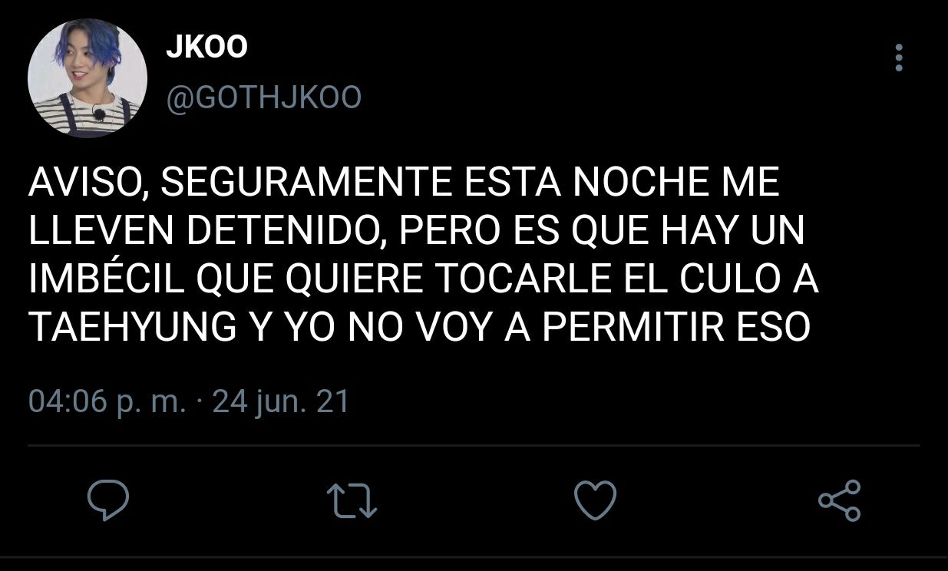Retweet this post with the arrows icon
Screen dimensions: 948x571
[352, 500]
